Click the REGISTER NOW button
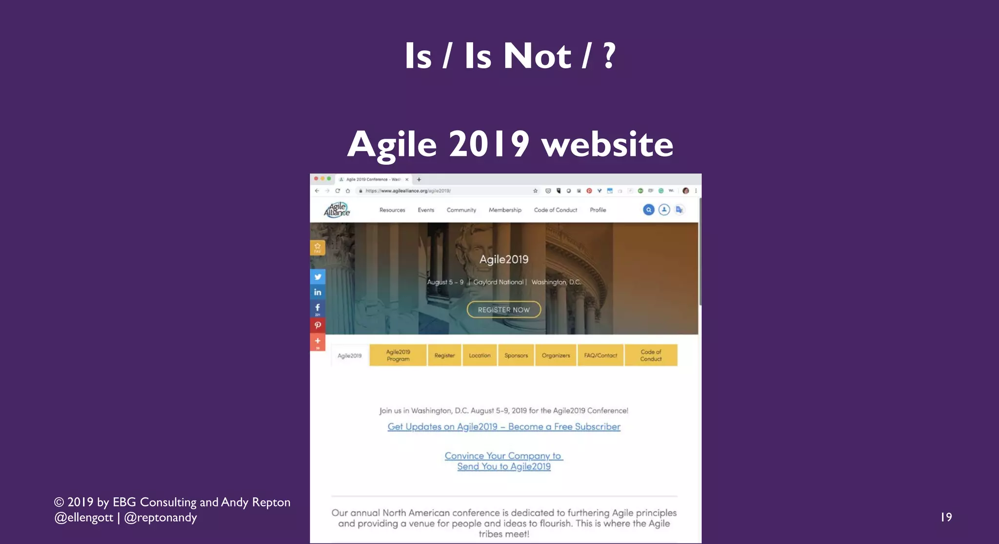The height and width of the screenshot is (544, 999). (x=504, y=310)
